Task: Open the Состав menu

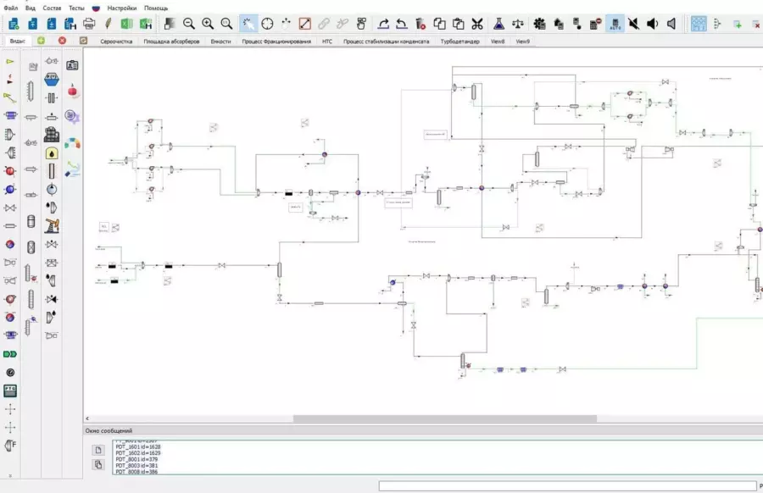Action: tap(52, 8)
